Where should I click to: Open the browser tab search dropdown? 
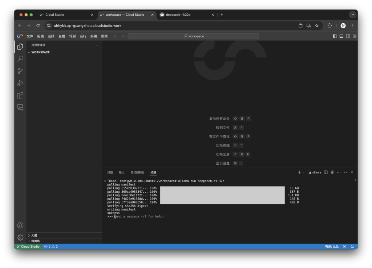pos(352,15)
